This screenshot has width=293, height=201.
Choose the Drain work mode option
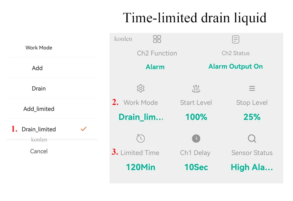(39, 88)
